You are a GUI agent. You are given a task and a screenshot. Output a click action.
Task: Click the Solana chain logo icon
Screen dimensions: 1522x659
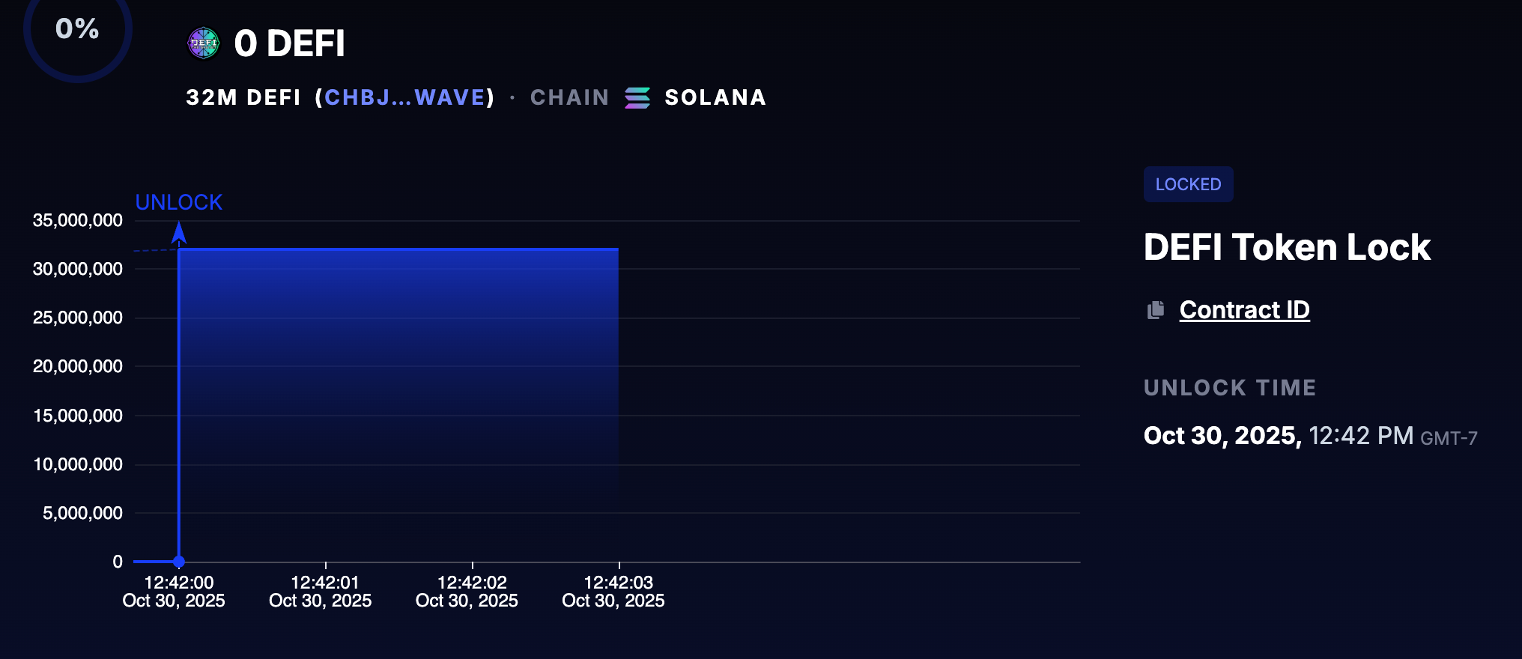637,98
